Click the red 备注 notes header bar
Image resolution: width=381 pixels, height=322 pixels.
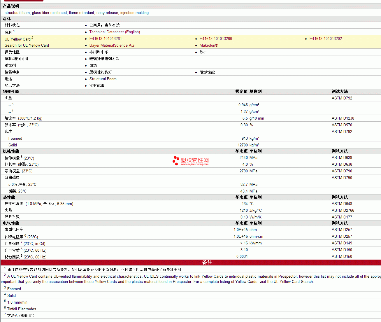pos(207,262)
